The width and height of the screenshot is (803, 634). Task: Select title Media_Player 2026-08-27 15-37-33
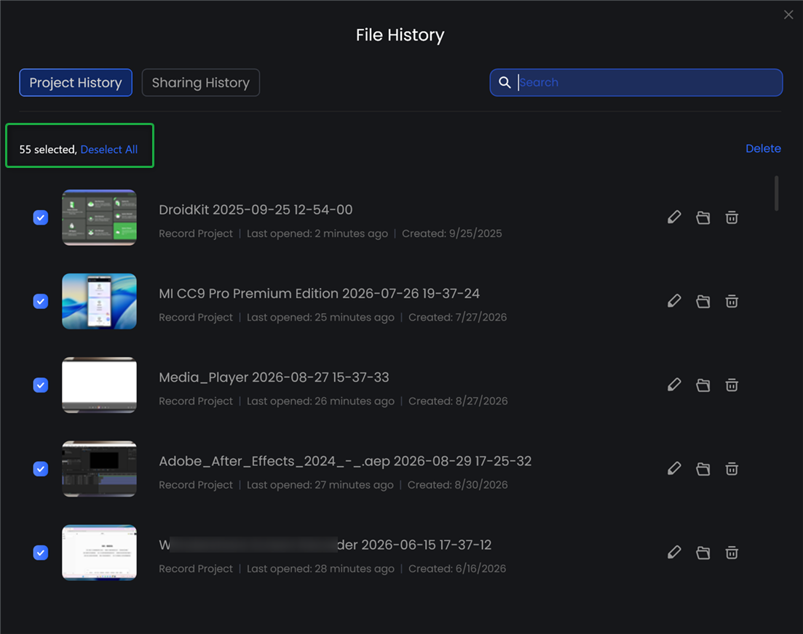click(274, 377)
